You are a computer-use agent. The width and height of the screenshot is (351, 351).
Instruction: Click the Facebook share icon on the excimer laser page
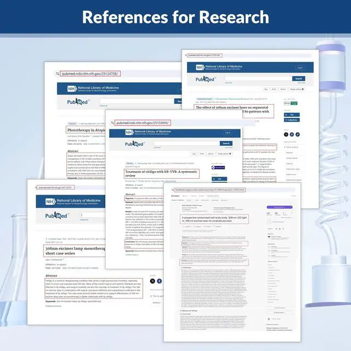point(292,134)
